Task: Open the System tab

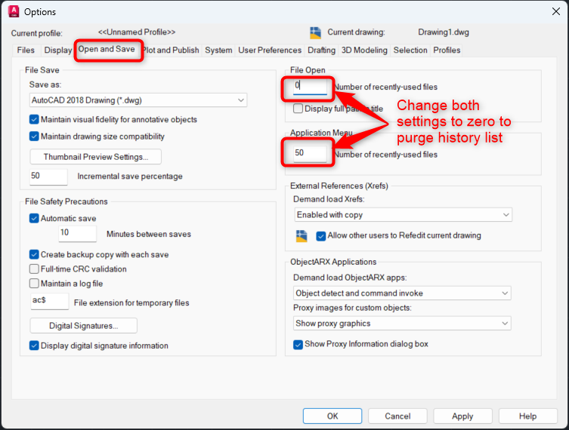Action: (x=218, y=50)
